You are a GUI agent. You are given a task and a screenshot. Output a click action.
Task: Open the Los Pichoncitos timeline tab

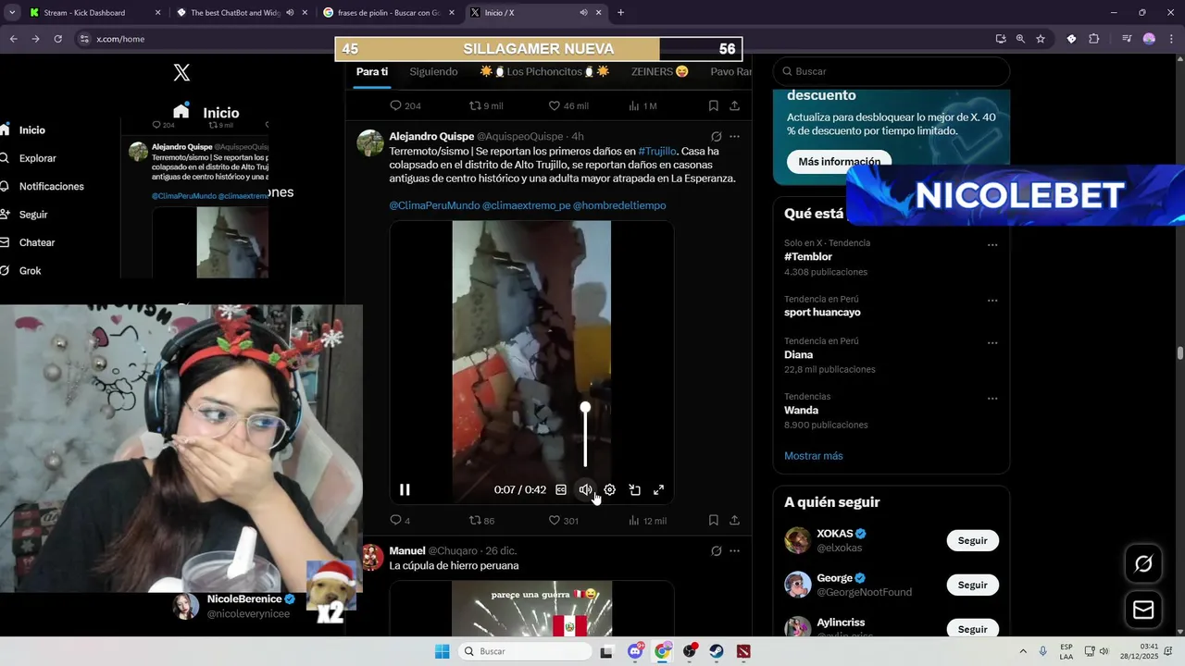point(544,71)
